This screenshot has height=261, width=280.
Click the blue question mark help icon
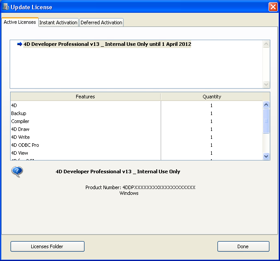pyautogui.click(x=17, y=172)
